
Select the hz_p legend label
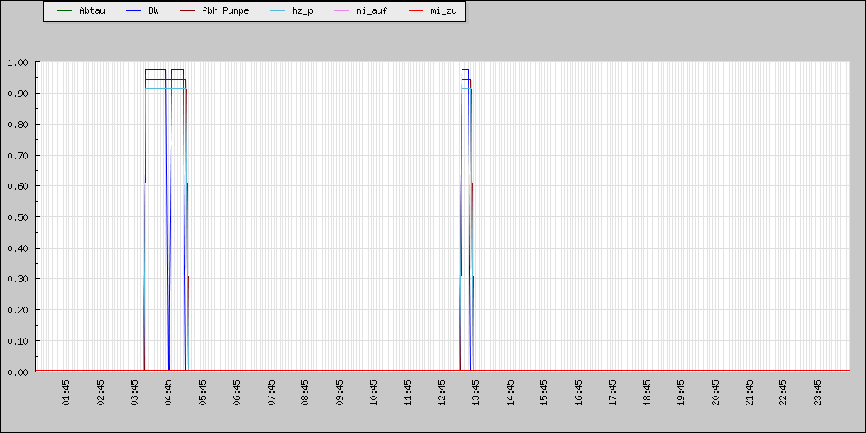(x=302, y=10)
